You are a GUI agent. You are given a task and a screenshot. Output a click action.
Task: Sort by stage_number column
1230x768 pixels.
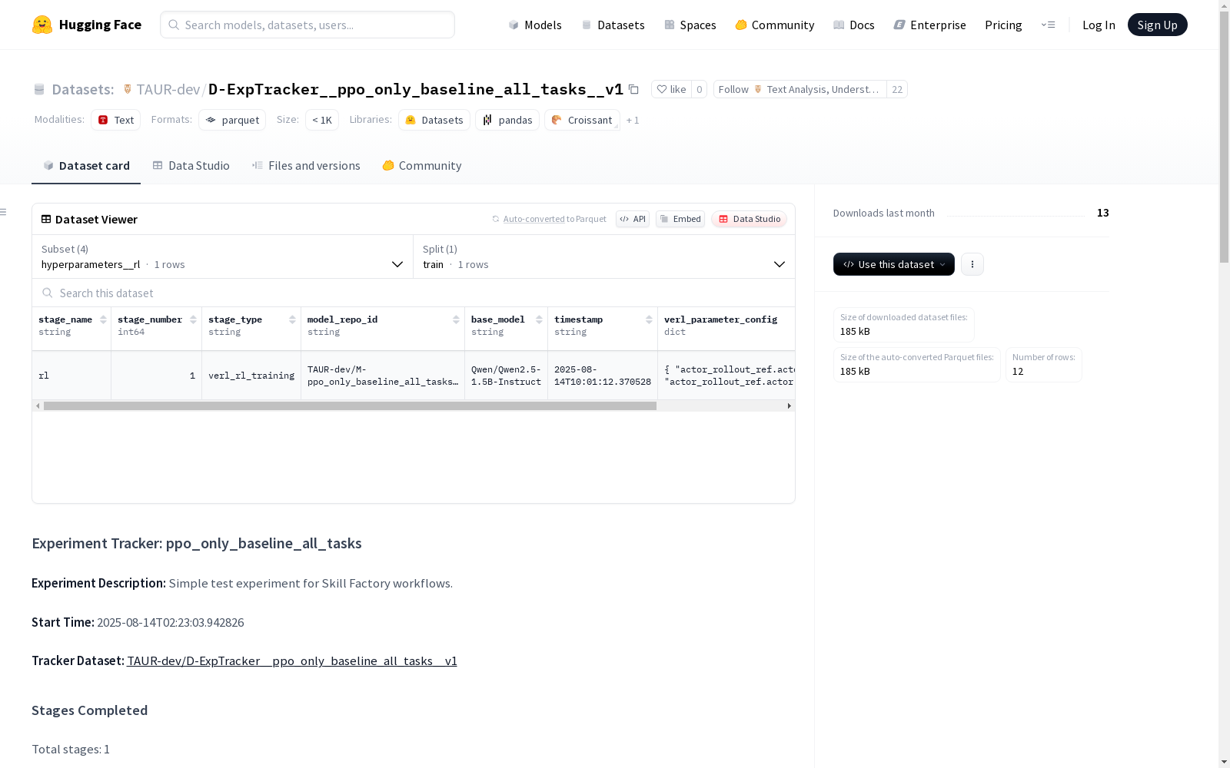point(193,319)
